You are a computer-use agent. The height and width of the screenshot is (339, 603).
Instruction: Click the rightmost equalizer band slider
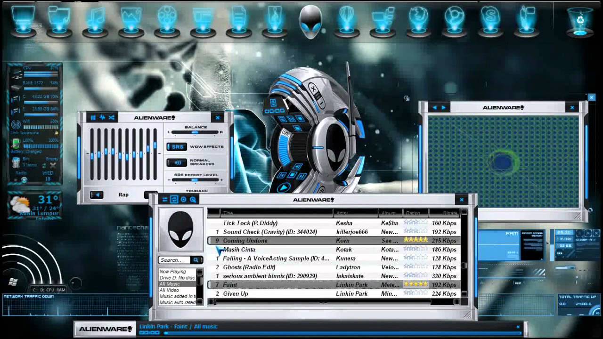coord(155,153)
